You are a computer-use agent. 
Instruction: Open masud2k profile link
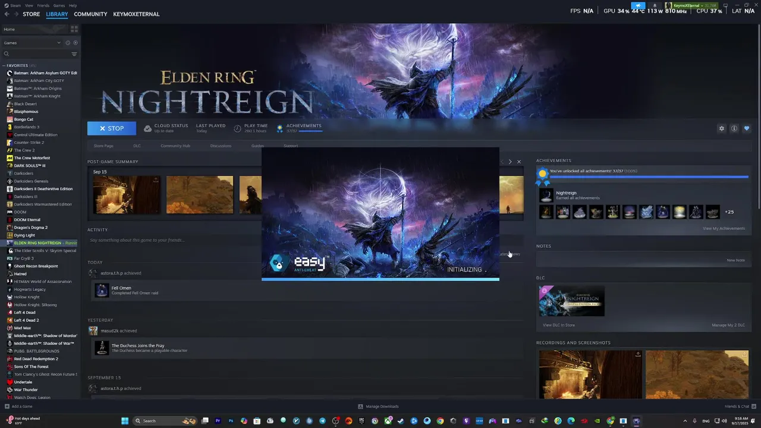(x=110, y=331)
